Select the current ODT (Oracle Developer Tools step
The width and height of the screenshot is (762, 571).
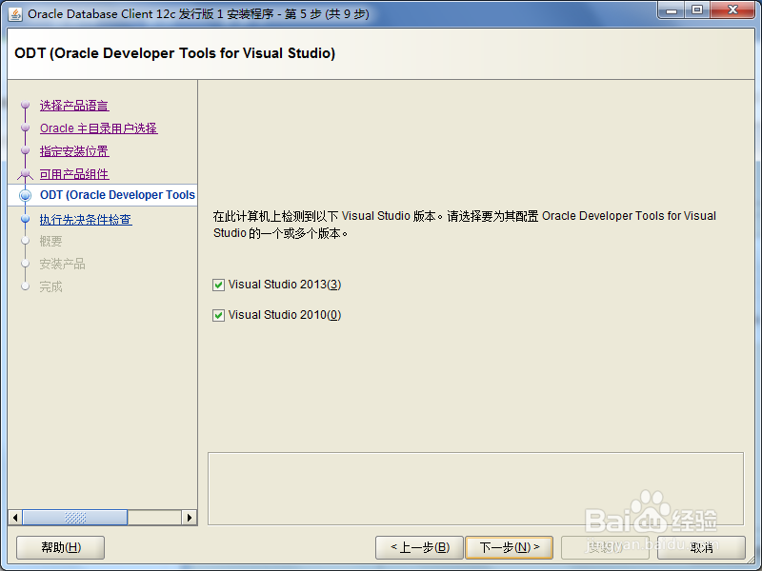point(117,195)
